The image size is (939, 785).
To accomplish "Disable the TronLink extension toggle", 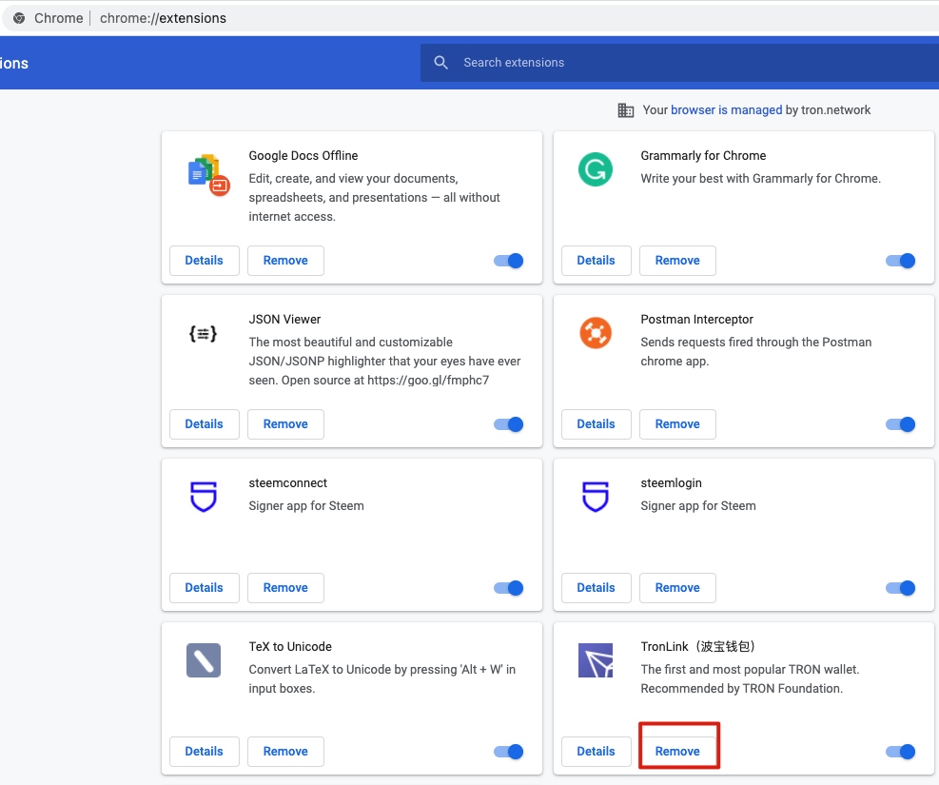I will tap(900, 752).
